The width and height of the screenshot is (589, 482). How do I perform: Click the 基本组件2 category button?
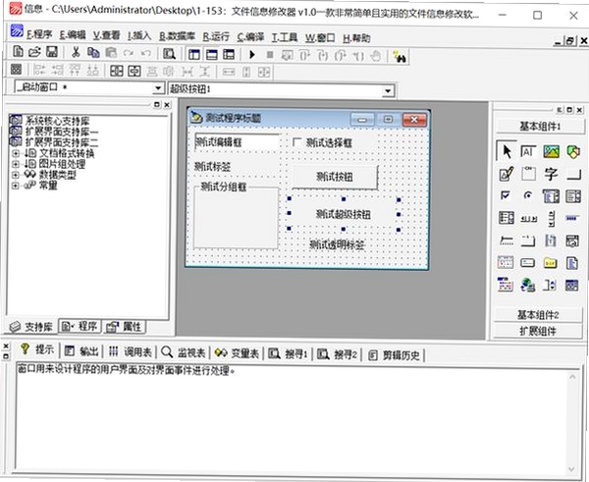(538, 315)
